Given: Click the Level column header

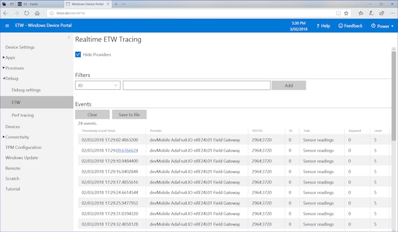Looking at the screenshot, I should (378, 131).
